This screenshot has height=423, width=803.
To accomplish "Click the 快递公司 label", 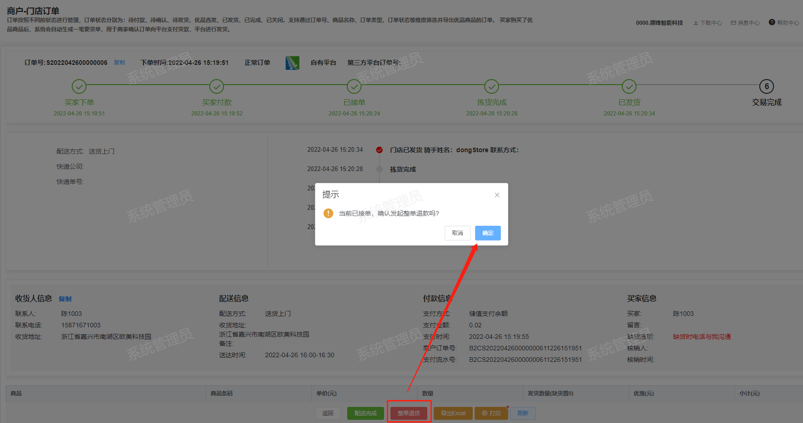I will click(70, 166).
